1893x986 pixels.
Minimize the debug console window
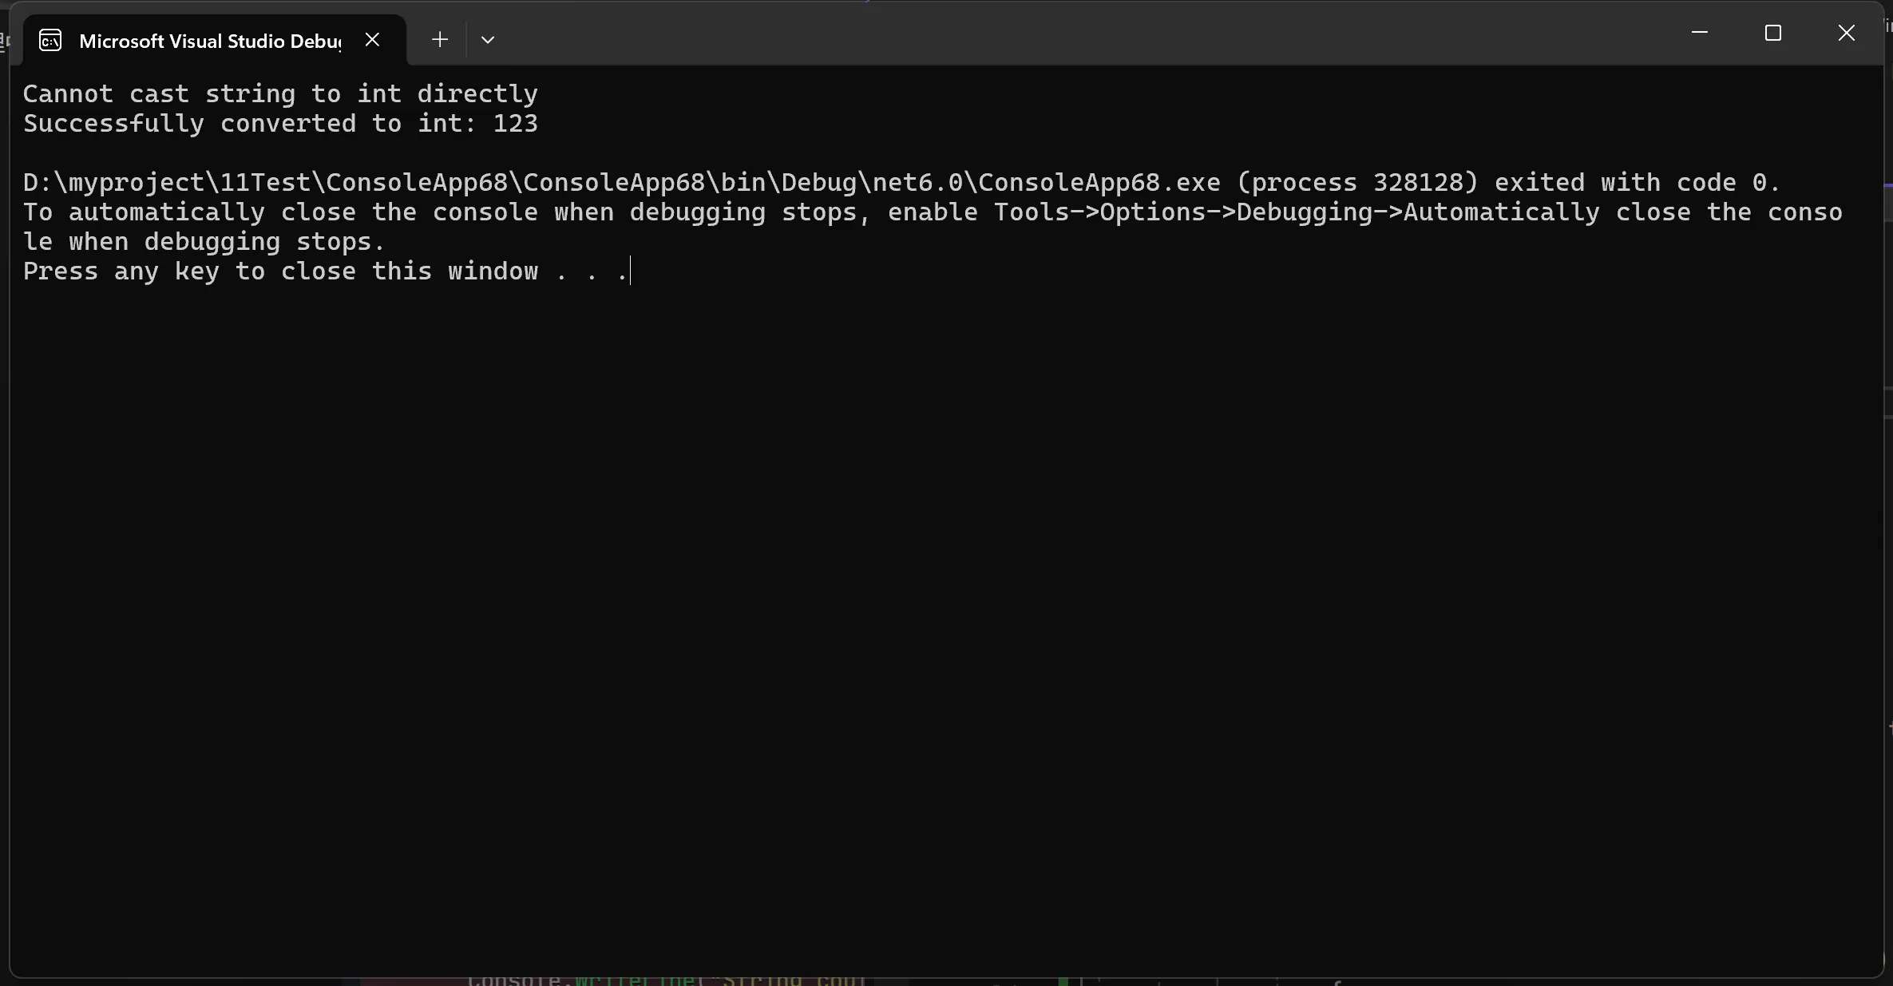1699,33
